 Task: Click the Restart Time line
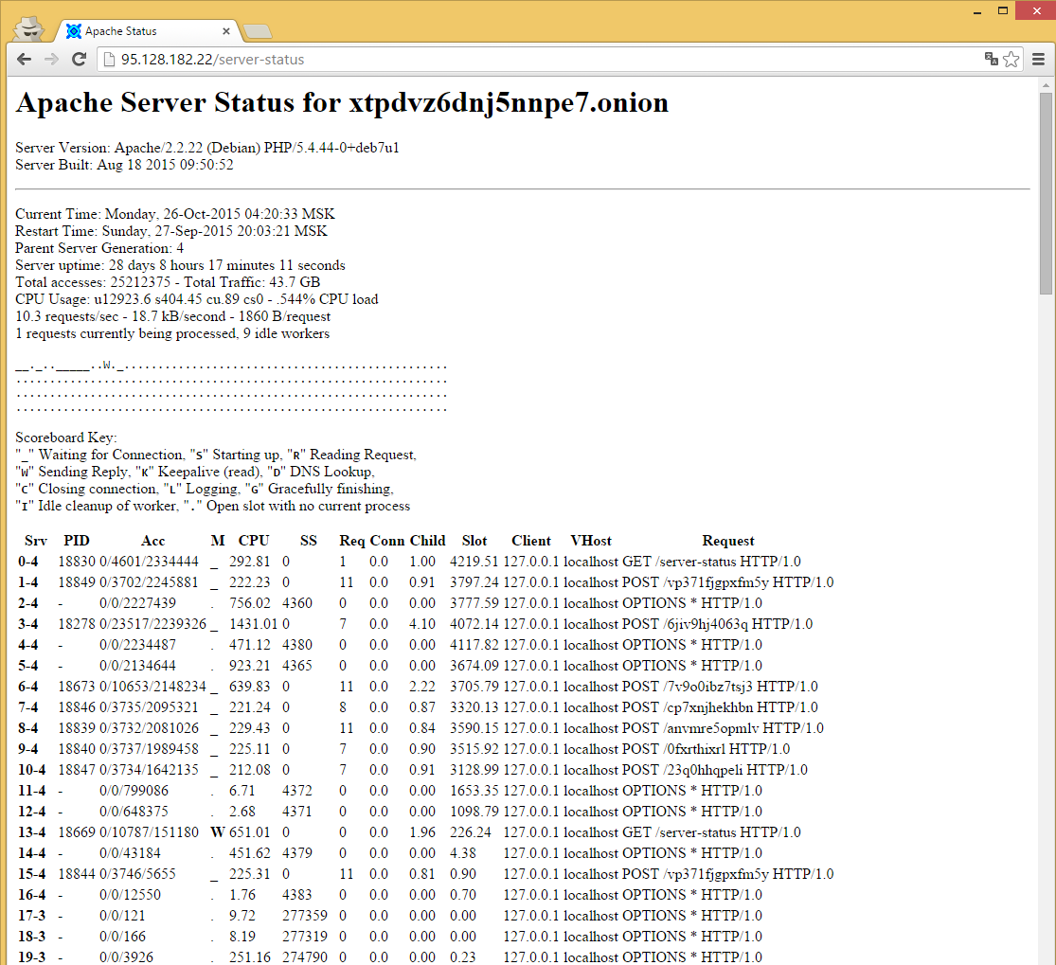[171, 231]
